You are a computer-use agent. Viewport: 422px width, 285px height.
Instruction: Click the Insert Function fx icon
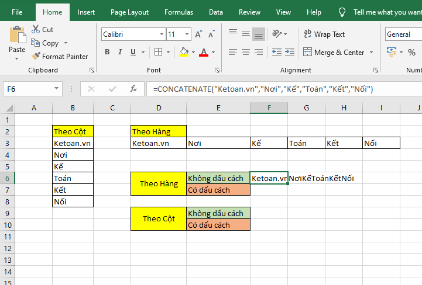tap(133, 89)
